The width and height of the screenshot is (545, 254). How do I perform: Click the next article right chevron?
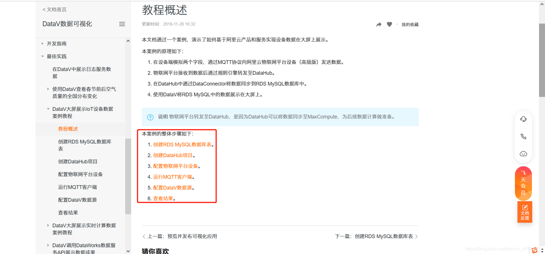416,236
